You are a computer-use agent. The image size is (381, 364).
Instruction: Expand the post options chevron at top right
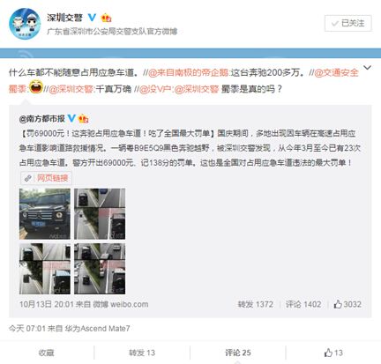367,68
